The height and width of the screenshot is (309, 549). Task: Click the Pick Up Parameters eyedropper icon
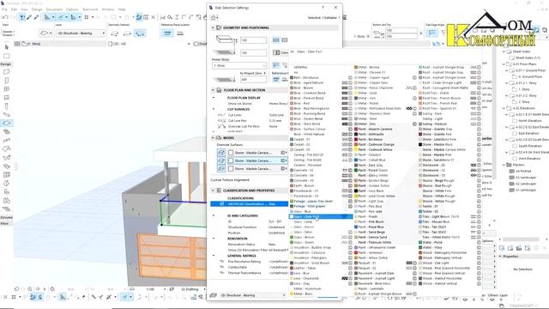[29, 17]
